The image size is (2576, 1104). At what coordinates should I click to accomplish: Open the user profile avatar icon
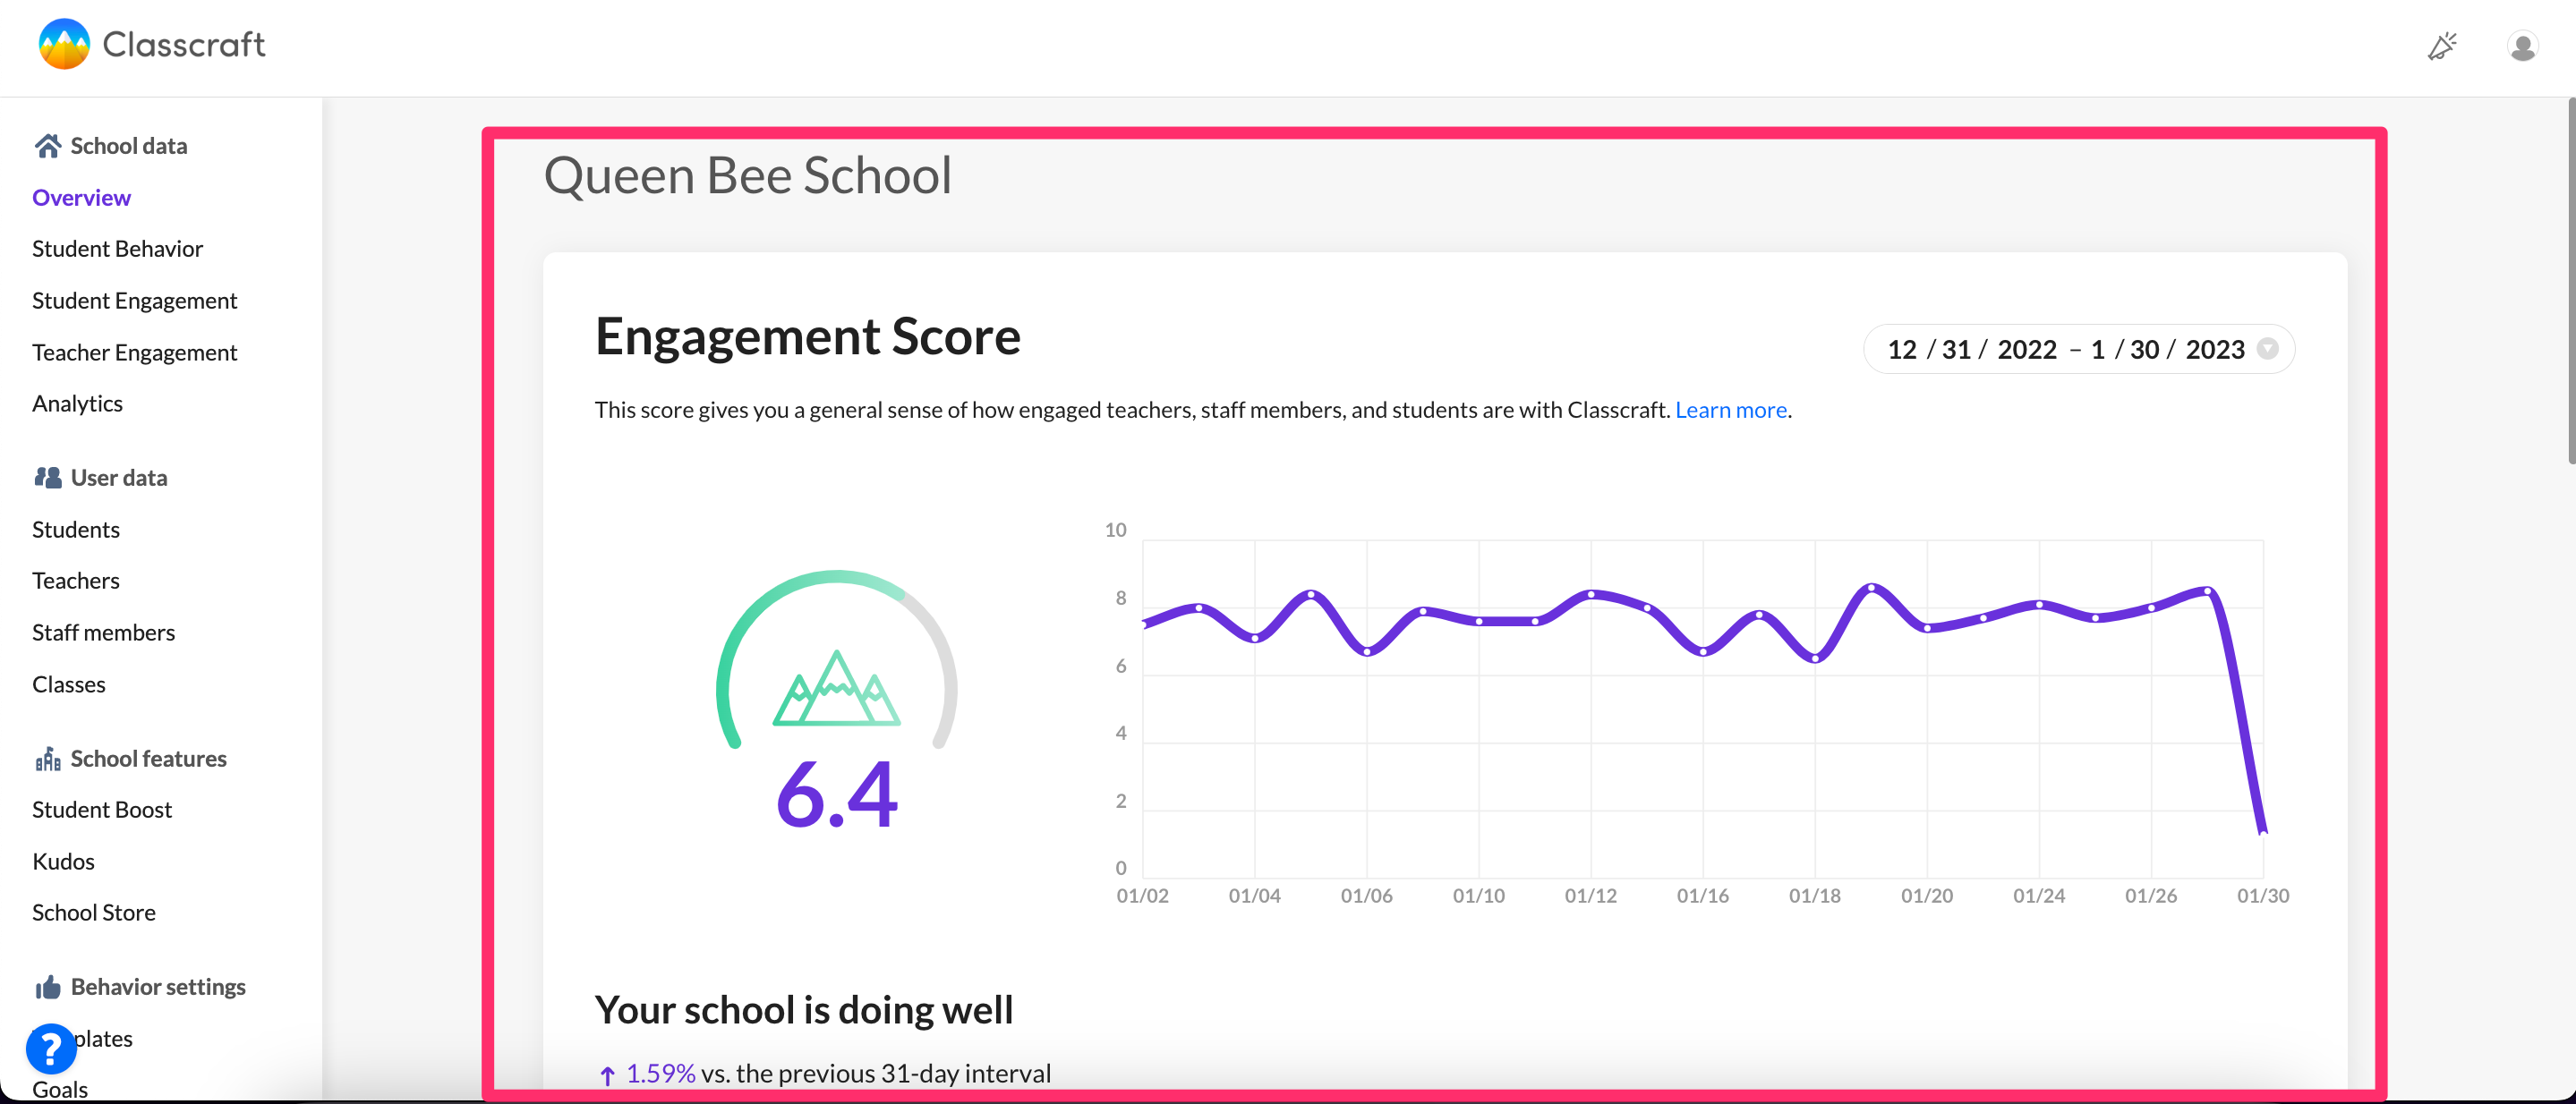2522,46
